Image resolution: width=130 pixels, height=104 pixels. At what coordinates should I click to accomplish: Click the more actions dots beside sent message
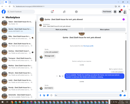[x=57, y=76]
